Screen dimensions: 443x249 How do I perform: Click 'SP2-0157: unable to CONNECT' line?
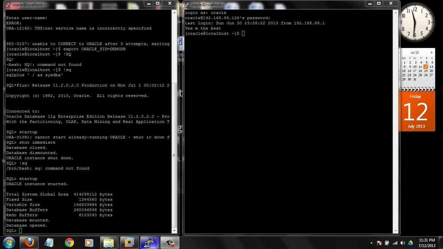tap(88, 44)
